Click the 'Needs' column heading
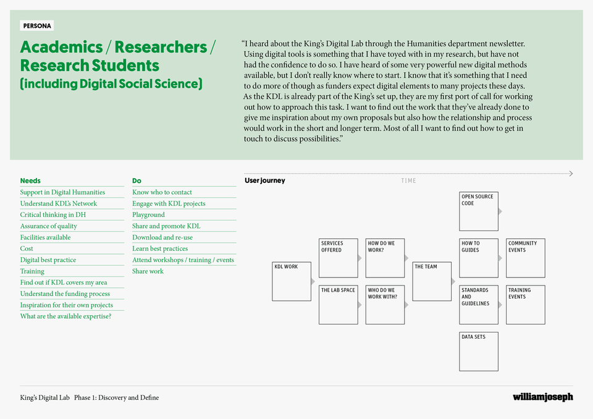Image resolution: width=593 pixels, height=419 pixels. 30,180
